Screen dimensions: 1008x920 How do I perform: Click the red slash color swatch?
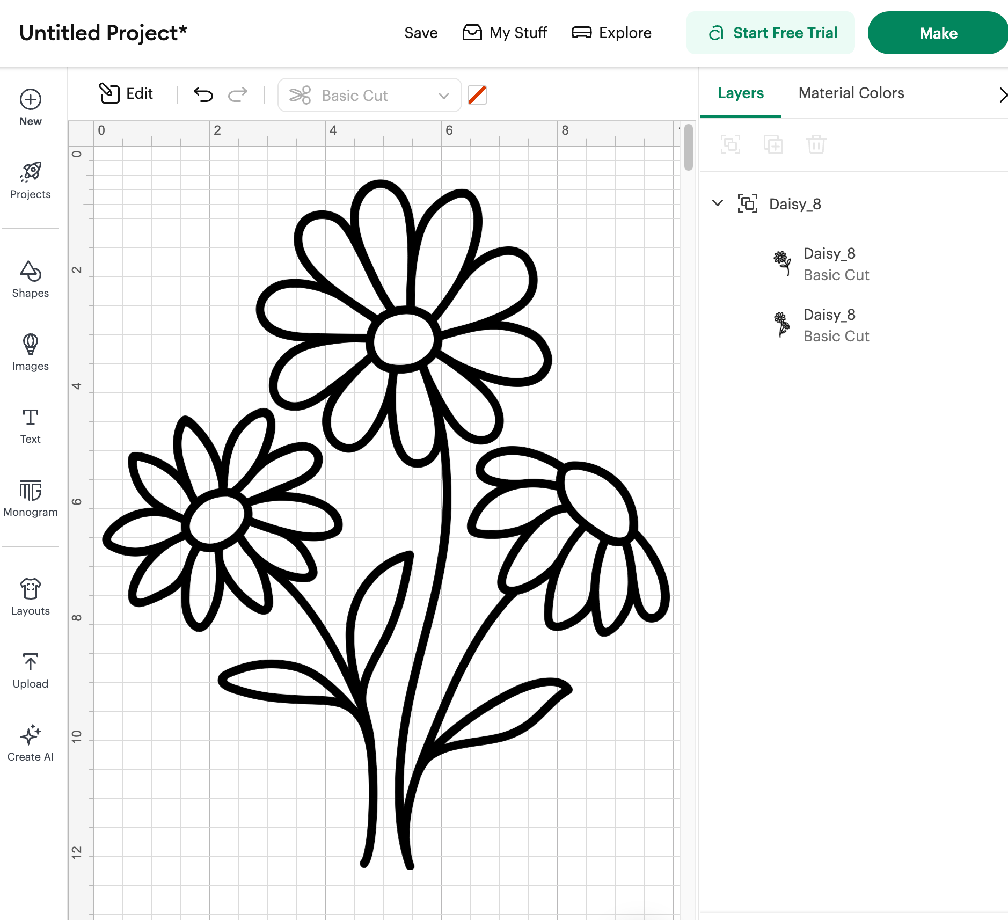click(477, 96)
